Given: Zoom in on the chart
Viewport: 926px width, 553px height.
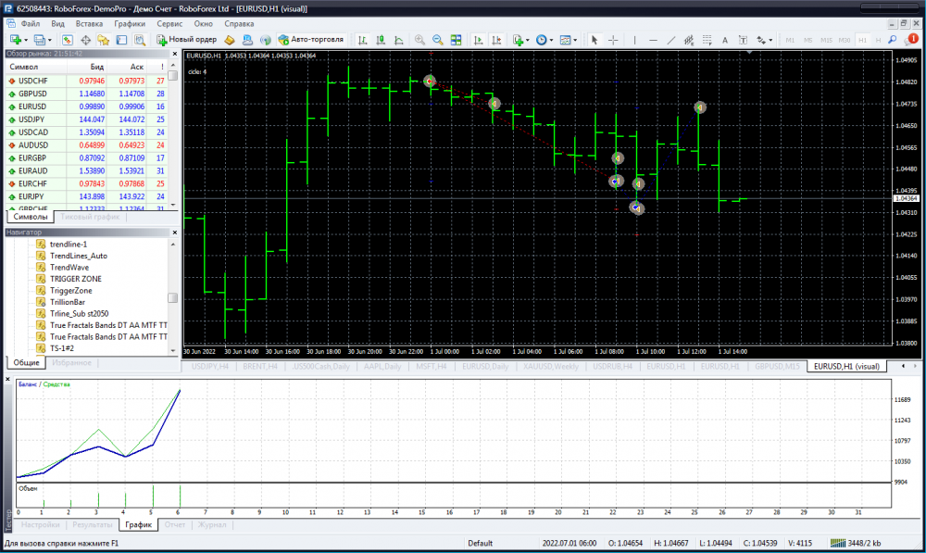Looking at the screenshot, I should click(x=419, y=40).
